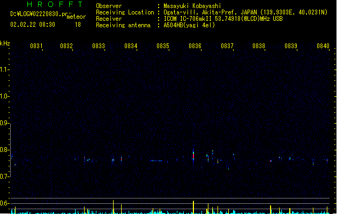
Task: Click the 0835 time marker
Action: coord(163,45)
